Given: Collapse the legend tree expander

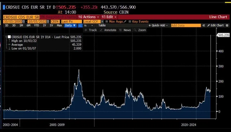Looking at the screenshot, I should click(x=6, y=37).
